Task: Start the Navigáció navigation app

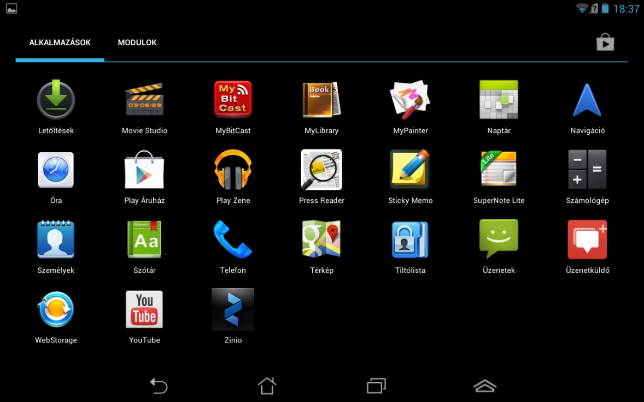Action: click(x=587, y=100)
